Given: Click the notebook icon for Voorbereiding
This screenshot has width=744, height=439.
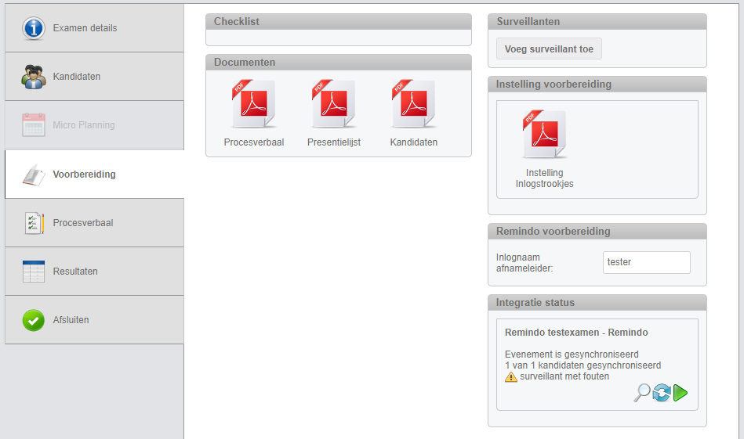Looking at the screenshot, I should pos(34,175).
